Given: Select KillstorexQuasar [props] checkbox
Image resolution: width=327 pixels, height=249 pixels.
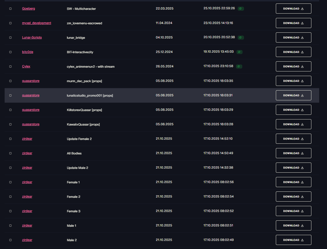Looking at the screenshot, I should (10, 110).
